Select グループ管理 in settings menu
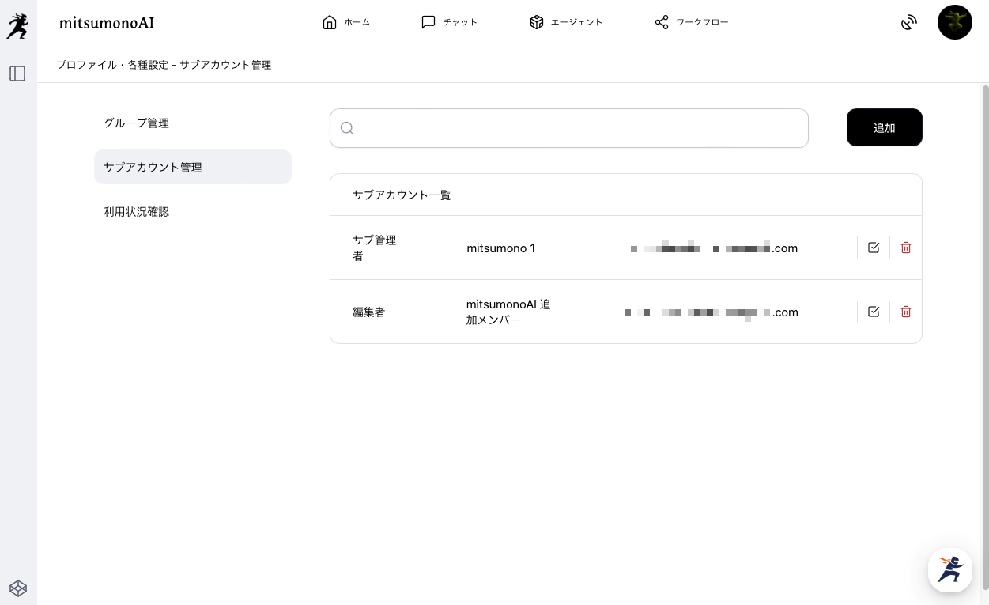 coord(136,123)
